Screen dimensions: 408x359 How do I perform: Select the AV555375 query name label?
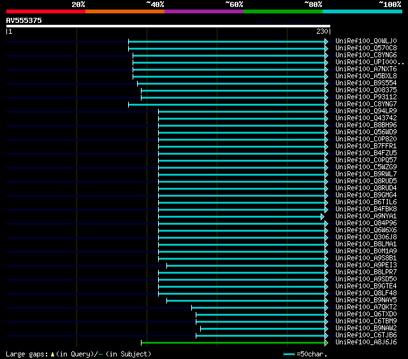pyautogui.click(x=24, y=20)
